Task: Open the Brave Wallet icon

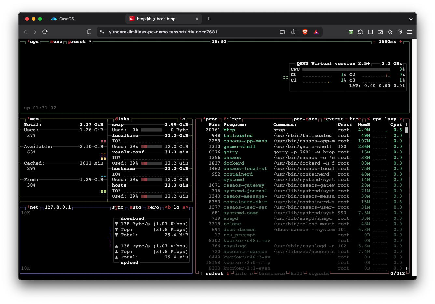Action: [380, 32]
